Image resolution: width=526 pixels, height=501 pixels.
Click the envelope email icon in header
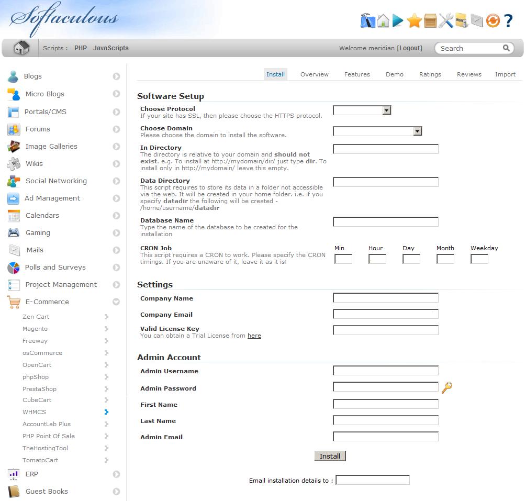[x=476, y=21]
